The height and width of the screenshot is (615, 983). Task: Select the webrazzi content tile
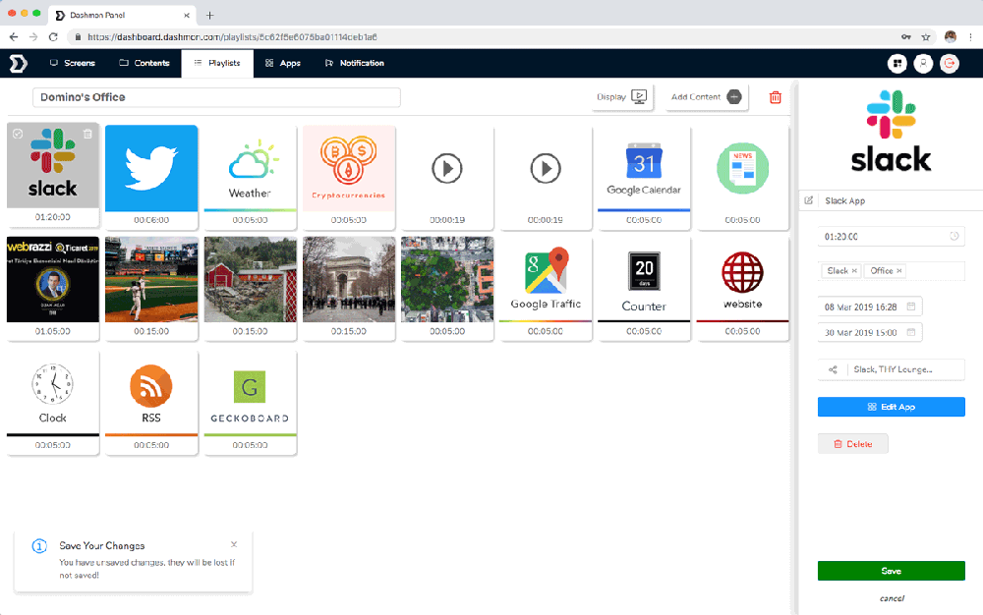click(53, 288)
